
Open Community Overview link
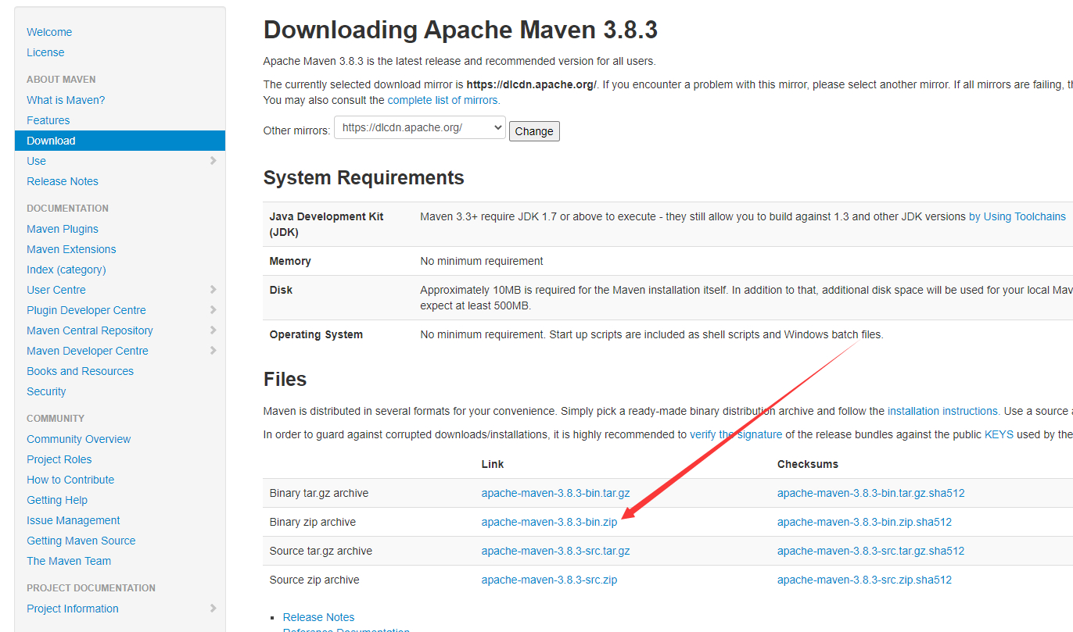(79, 439)
